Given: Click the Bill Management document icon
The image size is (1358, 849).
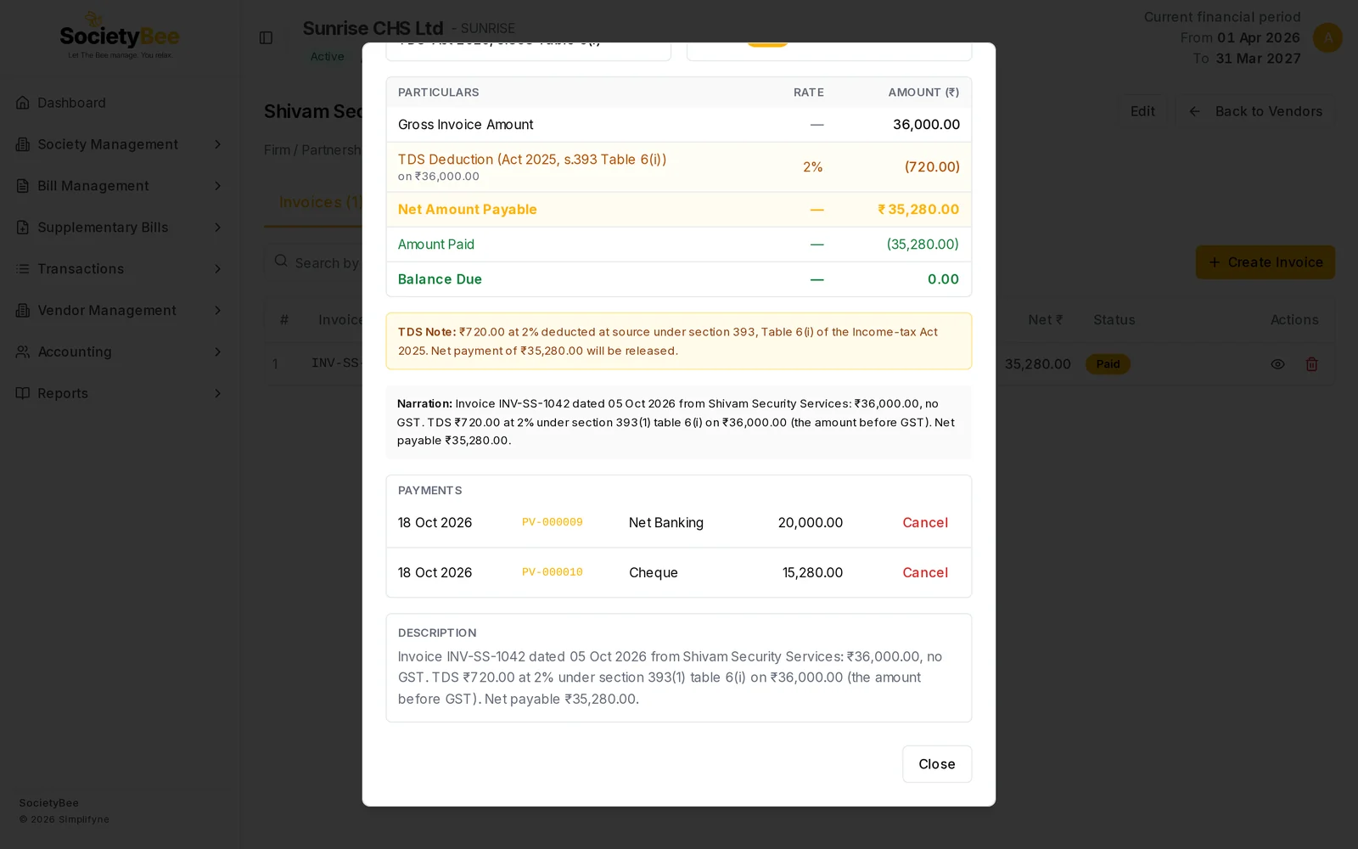Looking at the screenshot, I should click(x=23, y=186).
